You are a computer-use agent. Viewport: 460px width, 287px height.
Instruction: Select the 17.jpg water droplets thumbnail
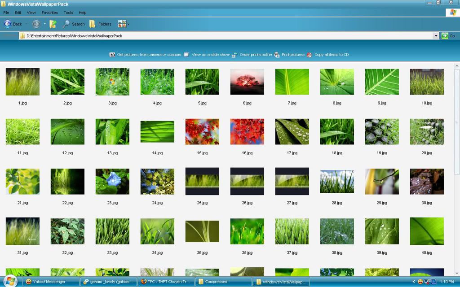292,131
